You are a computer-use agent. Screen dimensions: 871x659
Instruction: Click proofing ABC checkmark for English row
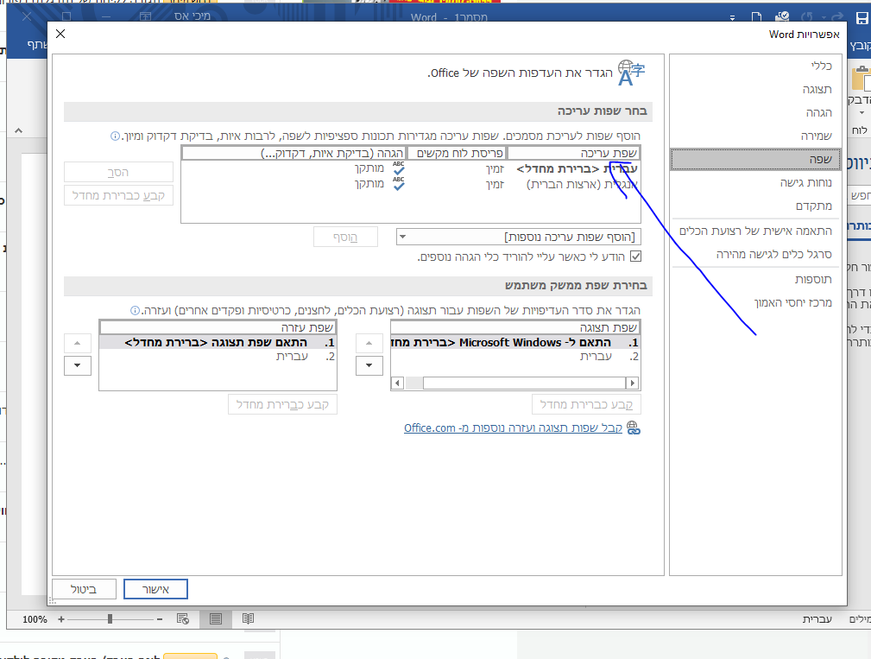[x=399, y=184]
